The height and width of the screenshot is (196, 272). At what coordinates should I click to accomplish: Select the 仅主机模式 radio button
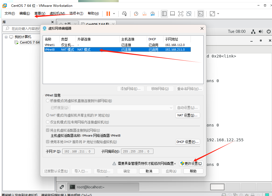click(x=48, y=122)
